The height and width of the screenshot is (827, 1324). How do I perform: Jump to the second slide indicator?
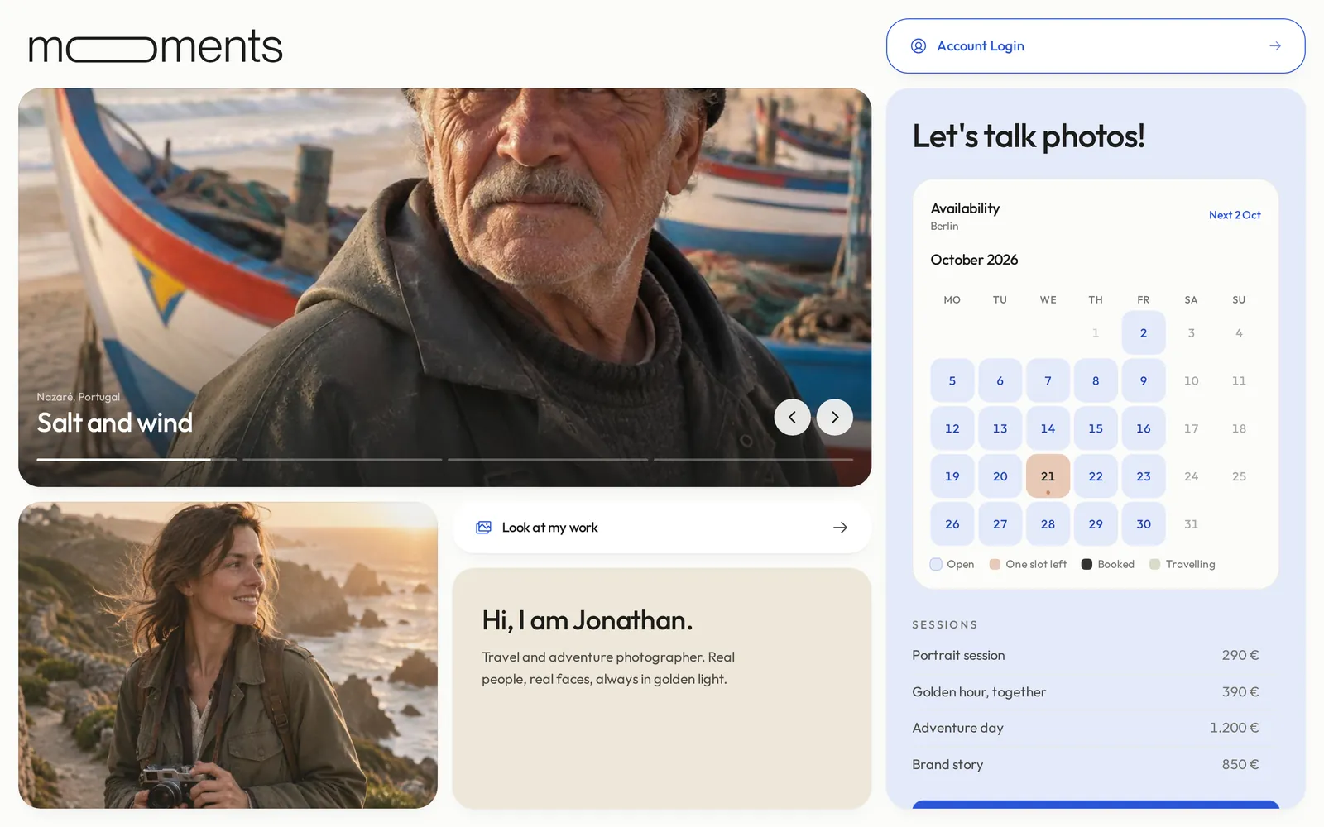pos(343,459)
